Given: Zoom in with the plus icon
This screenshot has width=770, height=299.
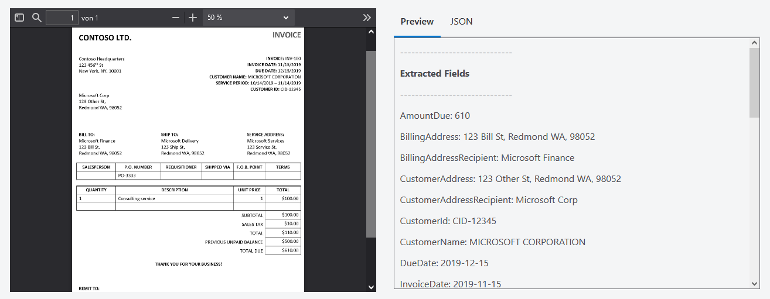Looking at the screenshot, I should (193, 18).
